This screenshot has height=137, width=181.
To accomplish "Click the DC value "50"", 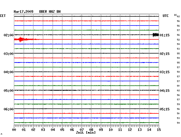I will [x=178, y=113].
